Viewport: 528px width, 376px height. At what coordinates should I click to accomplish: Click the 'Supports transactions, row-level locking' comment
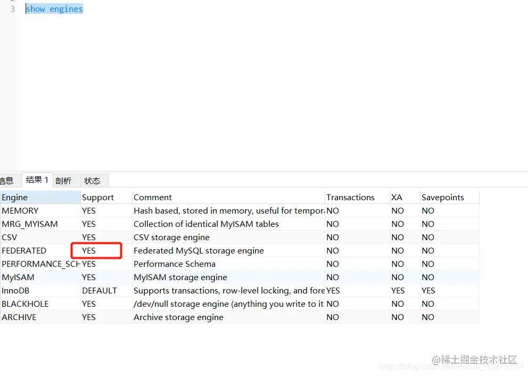[229, 290]
